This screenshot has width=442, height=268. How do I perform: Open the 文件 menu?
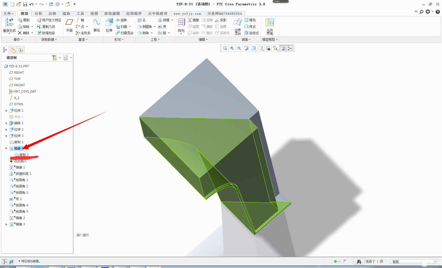pos(8,13)
